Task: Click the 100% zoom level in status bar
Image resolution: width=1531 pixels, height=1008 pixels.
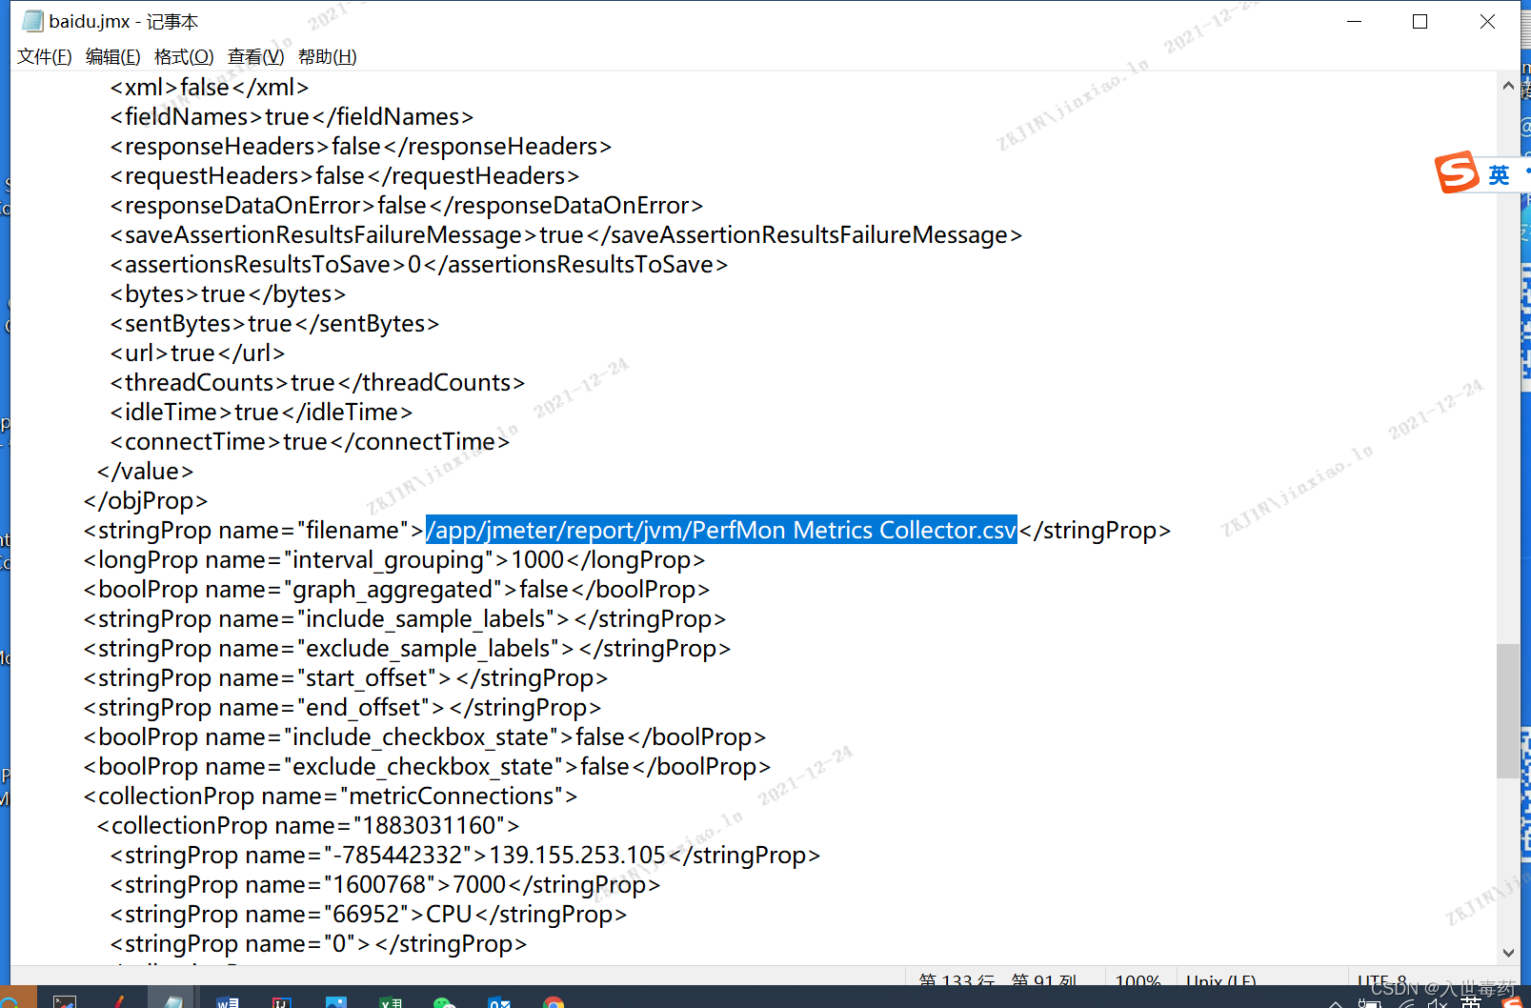Action: [x=1138, y=979]
